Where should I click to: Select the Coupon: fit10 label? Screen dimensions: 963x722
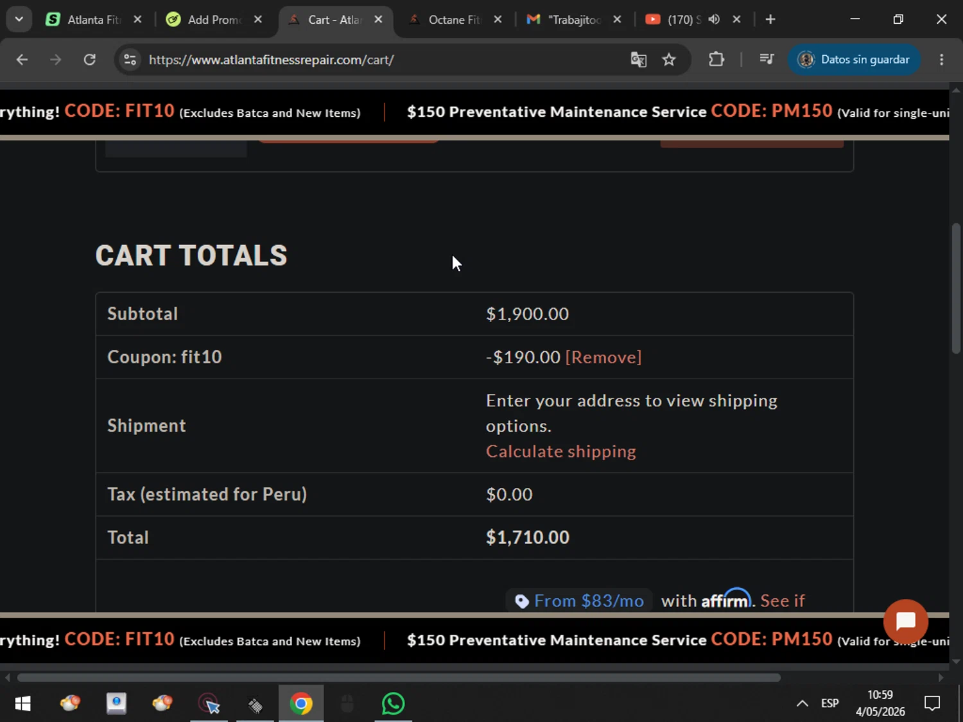[164, 357]
